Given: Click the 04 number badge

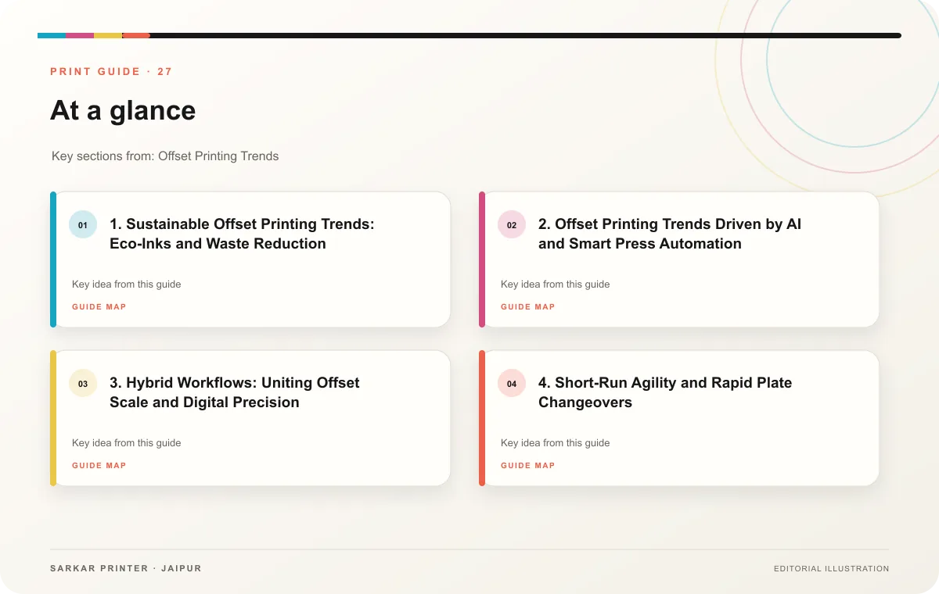Looking at the screenshot, I should 512,383.
